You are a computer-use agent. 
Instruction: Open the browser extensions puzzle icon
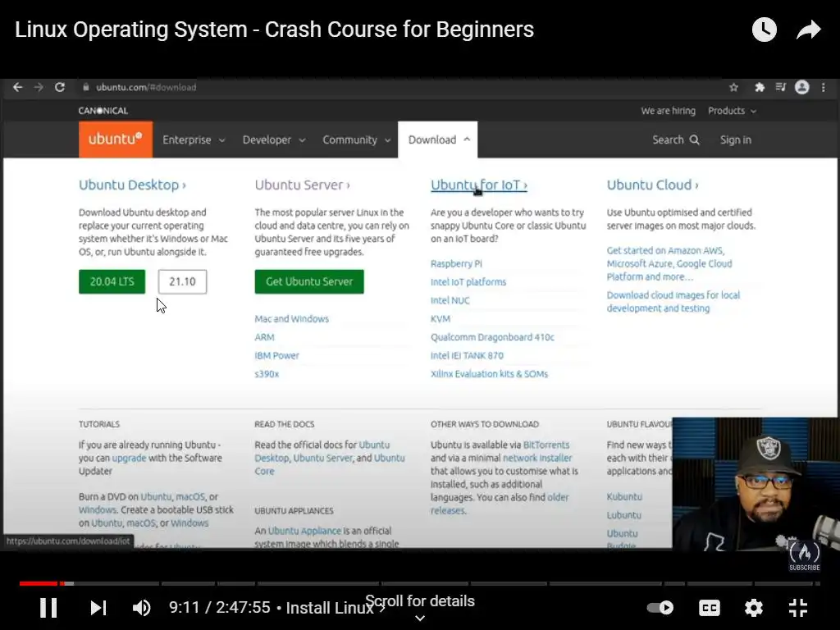pos(759,87)
